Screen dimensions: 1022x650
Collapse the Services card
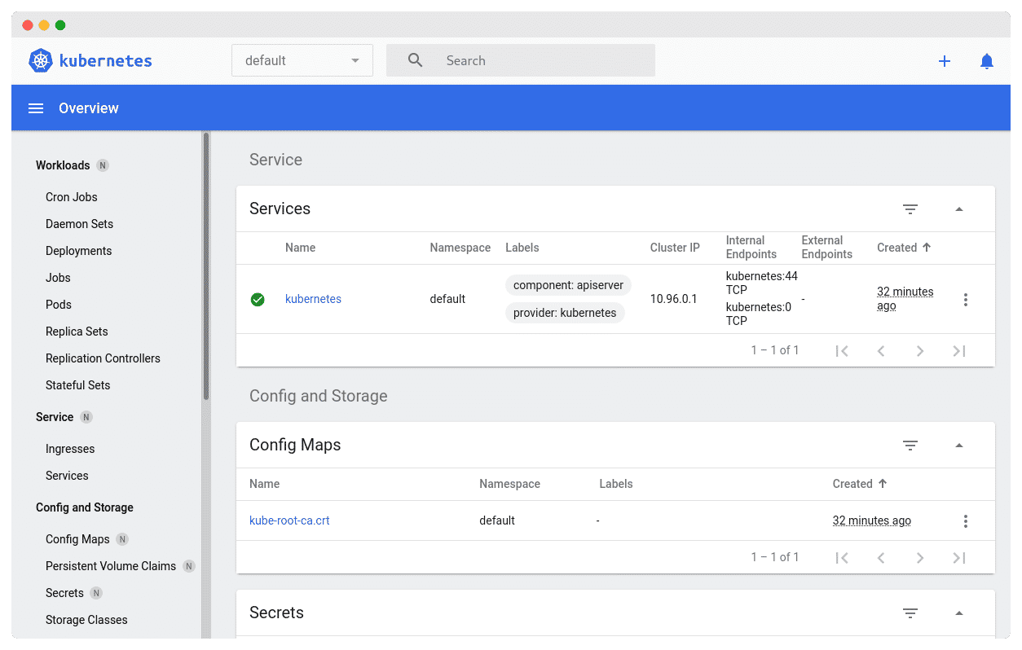coord(959,209)
